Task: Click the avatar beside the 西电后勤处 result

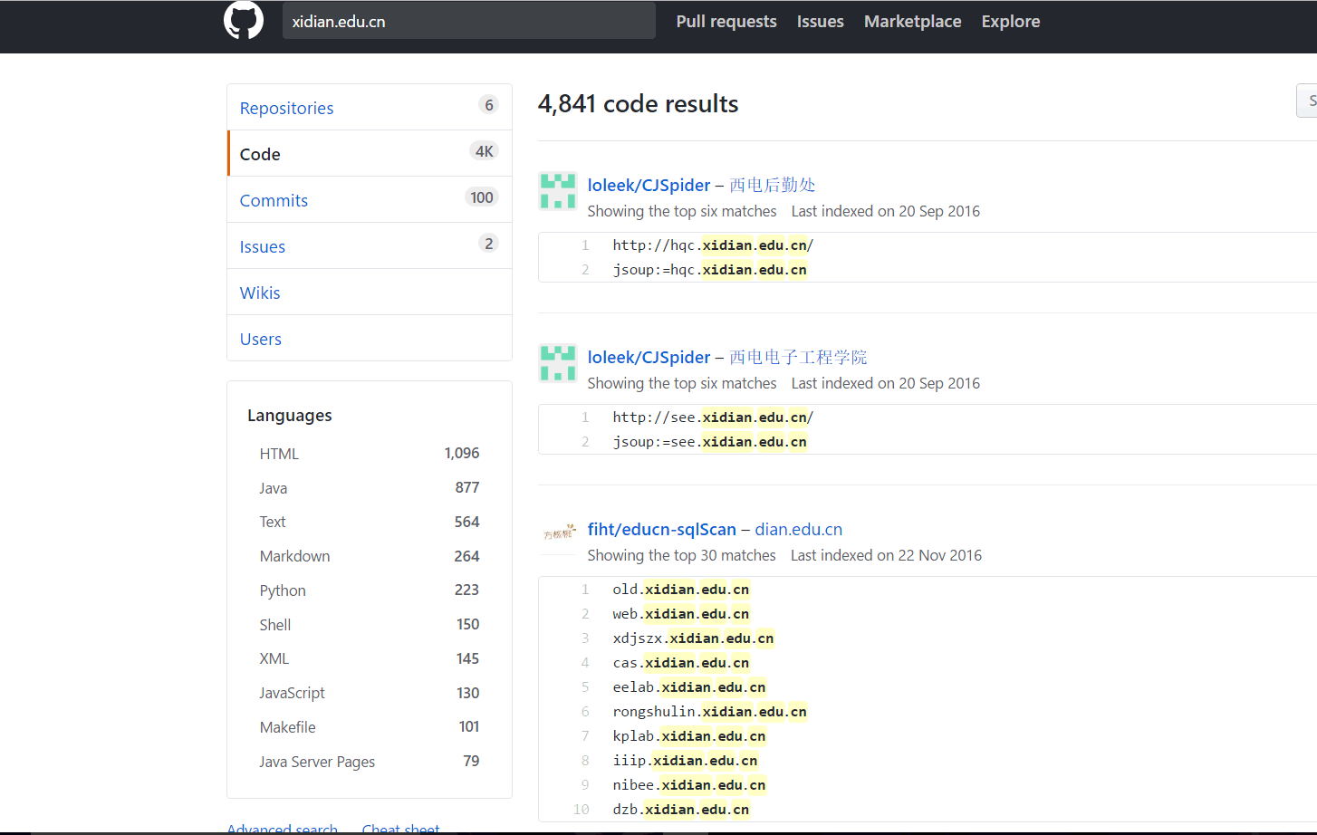Action: (558, 191)
